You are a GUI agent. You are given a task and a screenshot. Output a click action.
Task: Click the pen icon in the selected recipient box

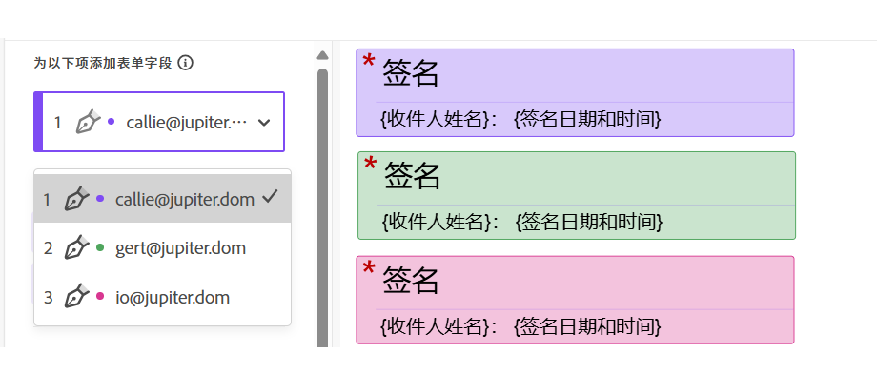[x=88, y=122]
